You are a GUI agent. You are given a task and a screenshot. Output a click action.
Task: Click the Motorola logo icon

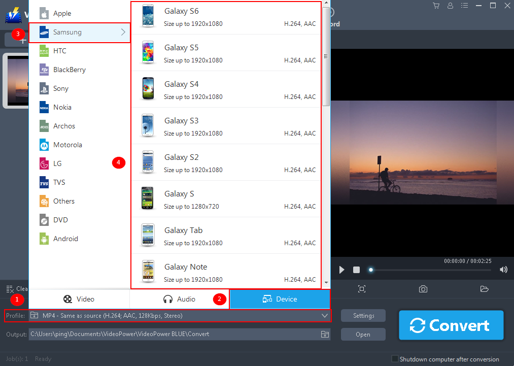pos(44,145)
